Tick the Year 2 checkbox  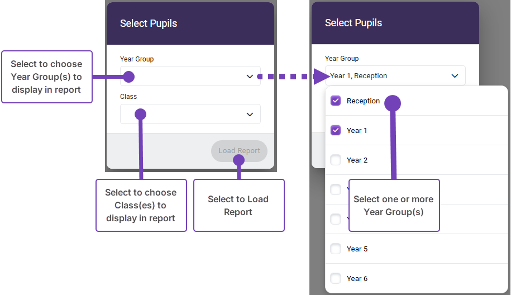click(336, 160)
